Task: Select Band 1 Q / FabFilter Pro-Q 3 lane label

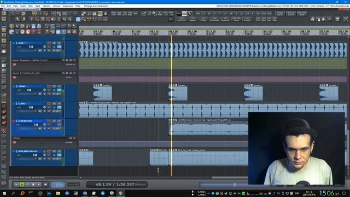Action: pos(26,73)
